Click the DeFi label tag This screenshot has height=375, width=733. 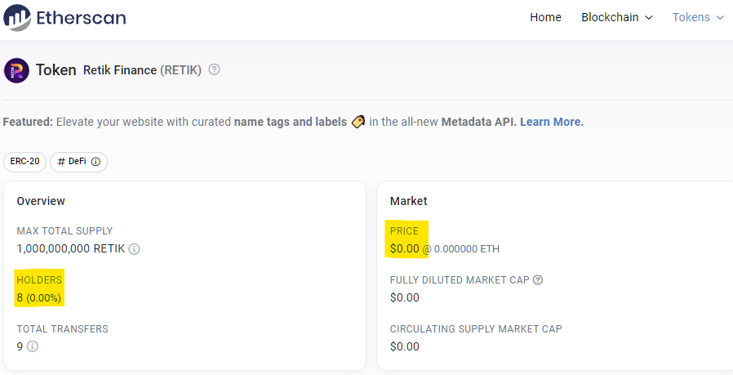pos(78,162)
